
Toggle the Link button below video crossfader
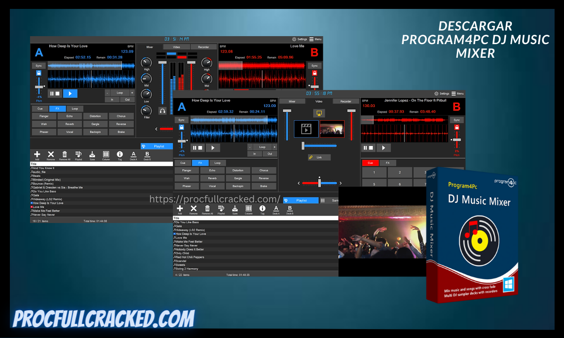click(319, 157)
